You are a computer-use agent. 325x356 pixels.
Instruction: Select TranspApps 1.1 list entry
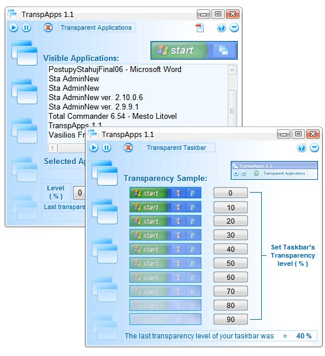75,125
